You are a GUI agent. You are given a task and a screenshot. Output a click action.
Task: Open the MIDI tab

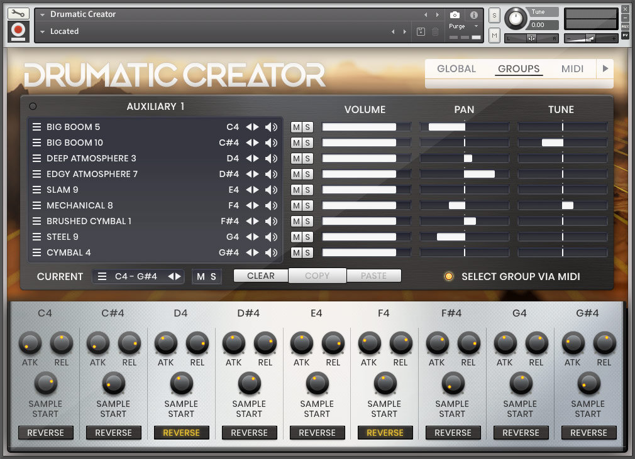[572, 69]
